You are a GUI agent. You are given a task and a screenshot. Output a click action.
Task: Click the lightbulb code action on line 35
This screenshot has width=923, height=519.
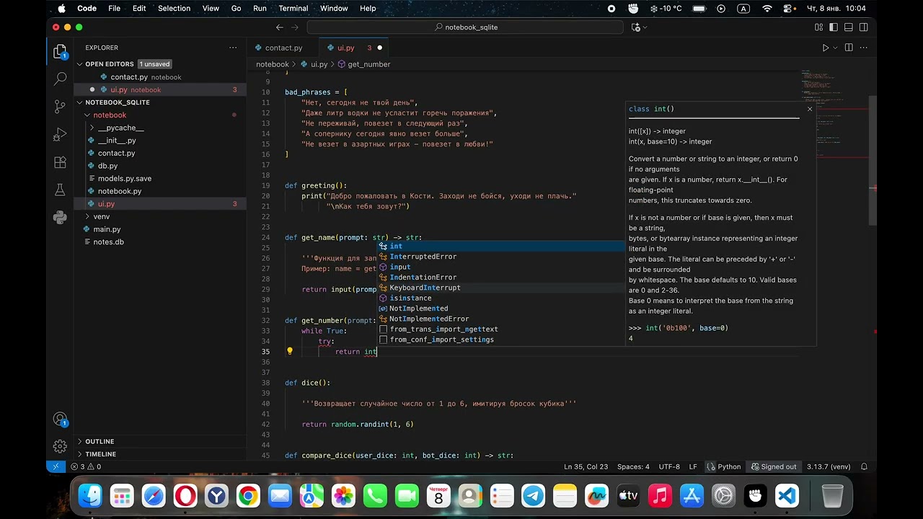point(290,352)
